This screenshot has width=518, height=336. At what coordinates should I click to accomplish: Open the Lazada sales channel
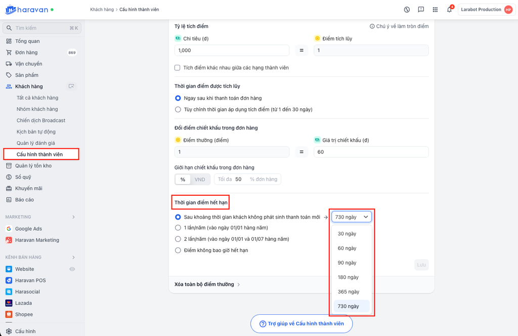23,303
